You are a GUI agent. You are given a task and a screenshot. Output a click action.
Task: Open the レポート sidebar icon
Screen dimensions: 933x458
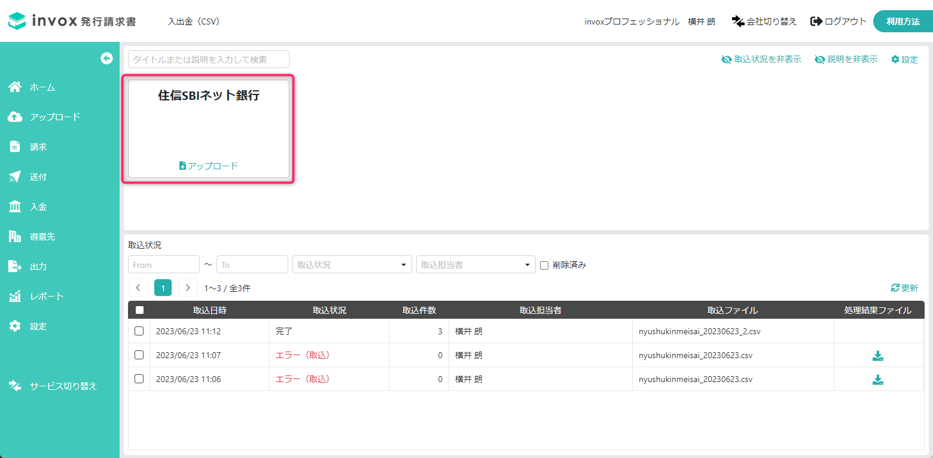(16, 296)
